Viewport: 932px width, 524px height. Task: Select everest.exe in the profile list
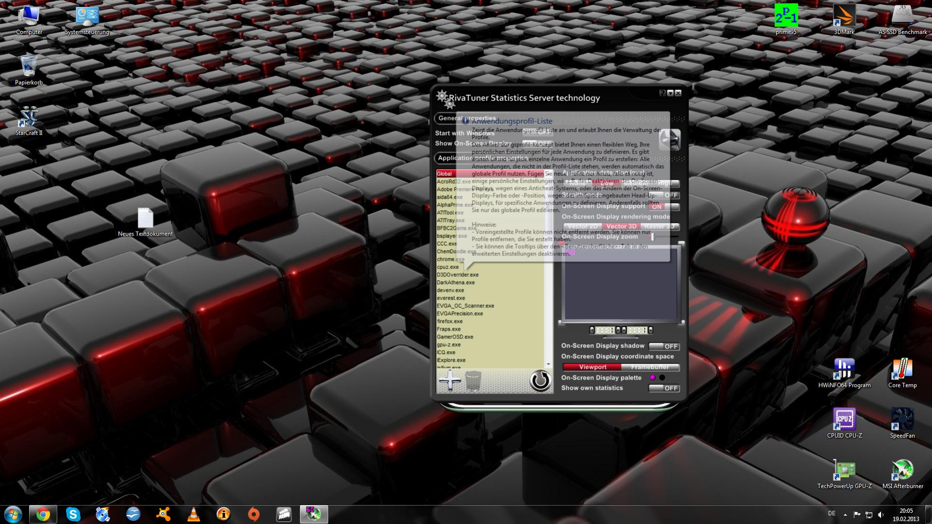click(490, 298)
